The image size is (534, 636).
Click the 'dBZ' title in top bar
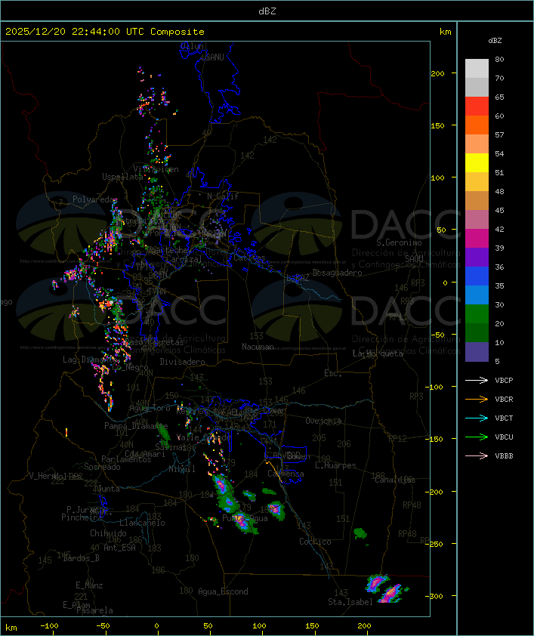[267, 11]
